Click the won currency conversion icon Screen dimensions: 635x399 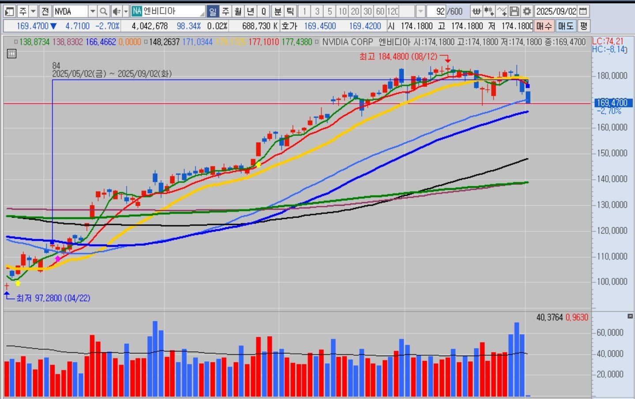(476, 11)
